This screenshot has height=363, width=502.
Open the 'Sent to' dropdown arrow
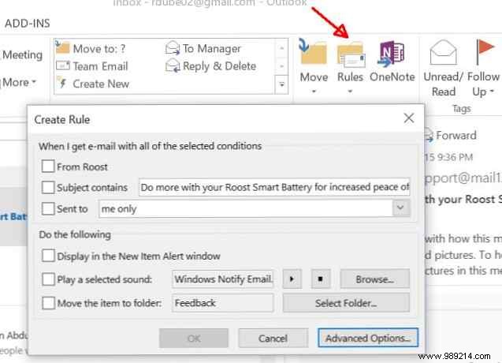pos(400,208)
